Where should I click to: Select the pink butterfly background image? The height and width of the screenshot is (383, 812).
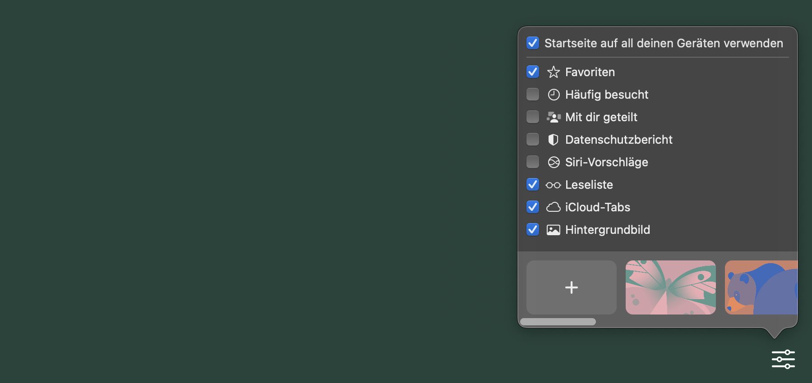670,287
